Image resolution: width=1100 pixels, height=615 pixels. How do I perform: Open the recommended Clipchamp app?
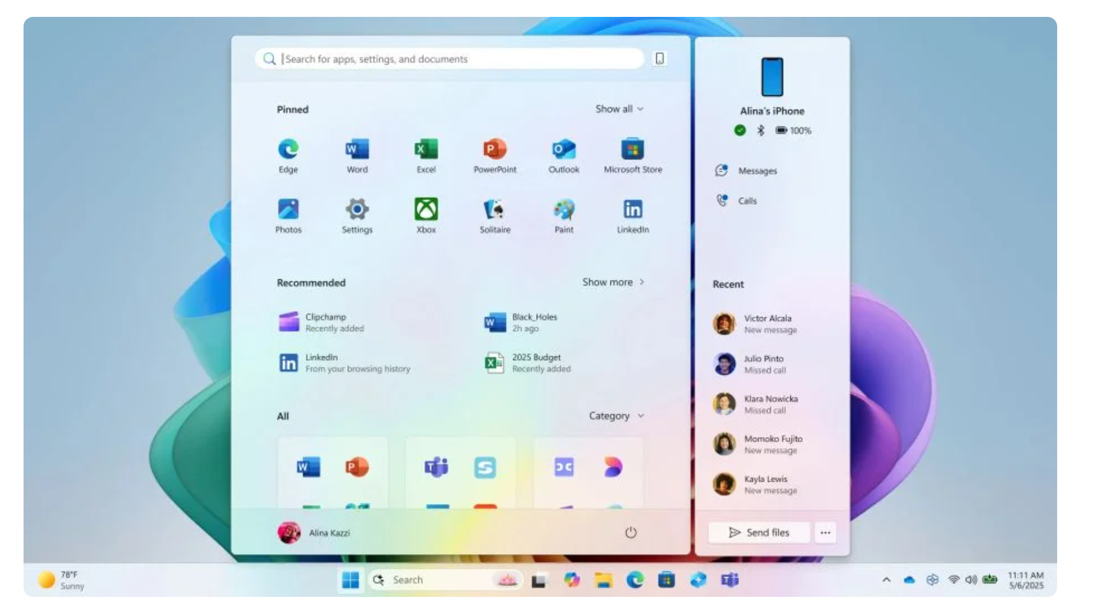(321, 323)
